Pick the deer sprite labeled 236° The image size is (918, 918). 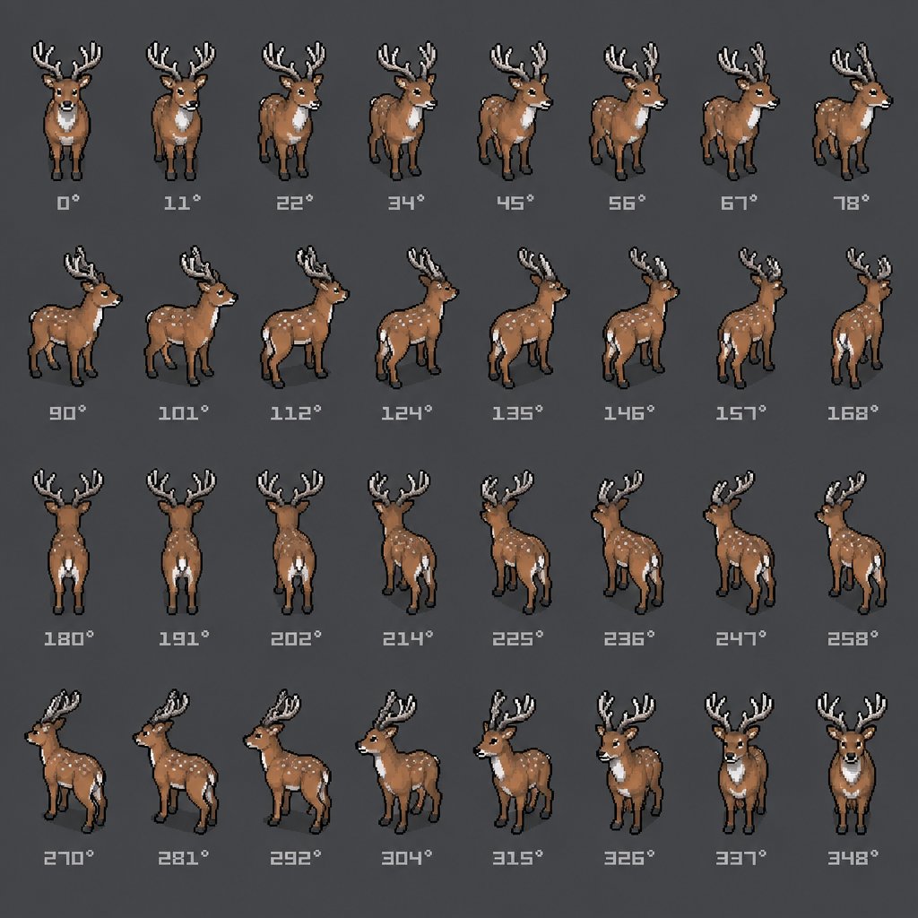coord(628,542)
